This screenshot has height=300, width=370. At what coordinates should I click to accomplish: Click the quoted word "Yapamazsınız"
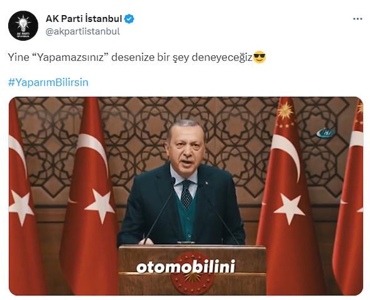click(70, 57)
